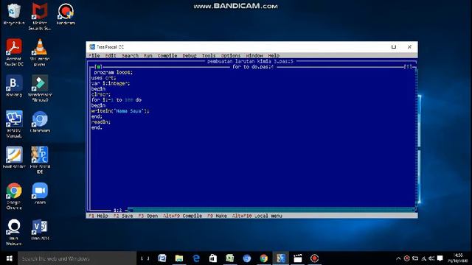472x265 pixels.
Task: Click the Search the web and Windows box
Action: [77, 258]
